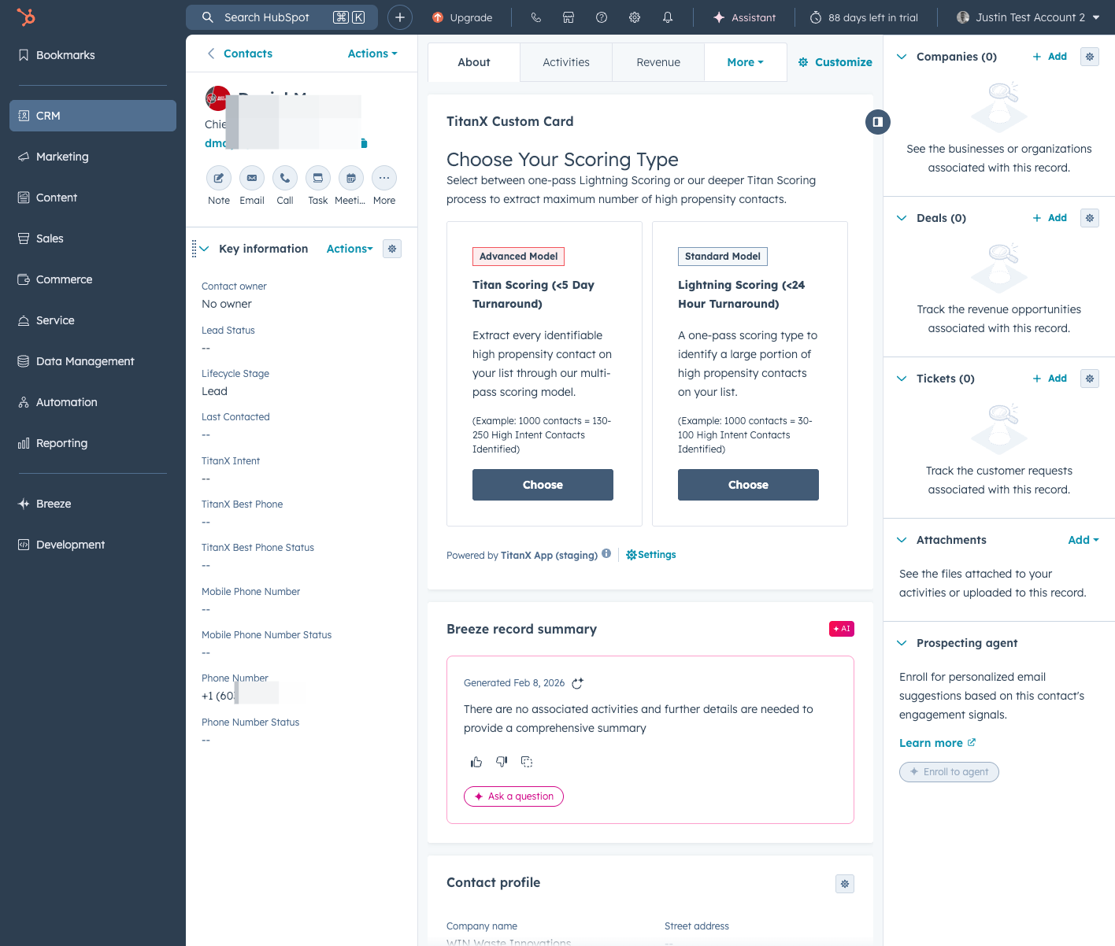Viewport: 1115px width, 946px height.
Task: Click the Meeting action icon
Action: (x=351, y=178)
